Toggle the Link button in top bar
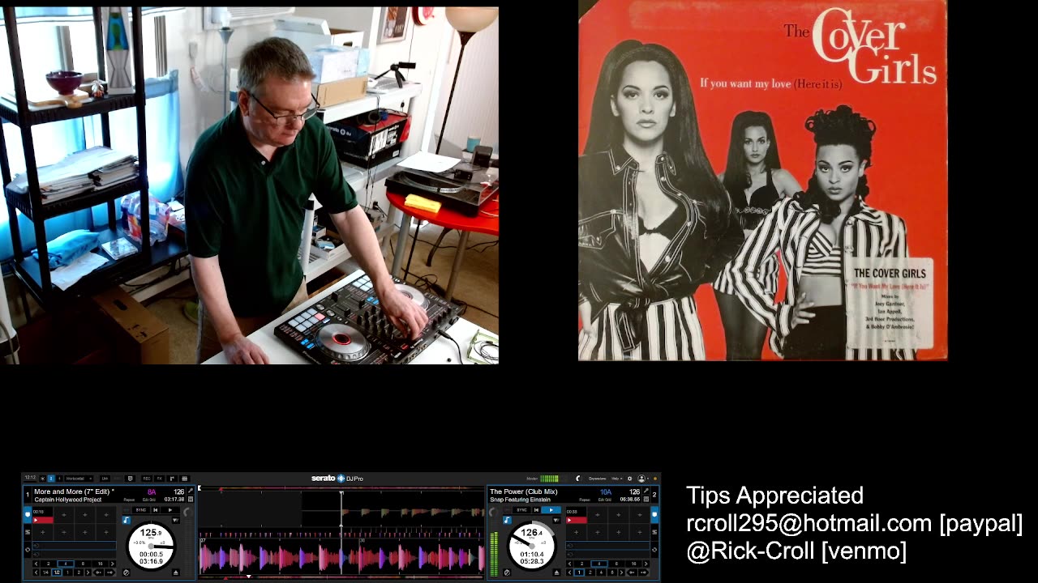The width and height of the screenshot is (1038, 583). (x=105, y=479)
